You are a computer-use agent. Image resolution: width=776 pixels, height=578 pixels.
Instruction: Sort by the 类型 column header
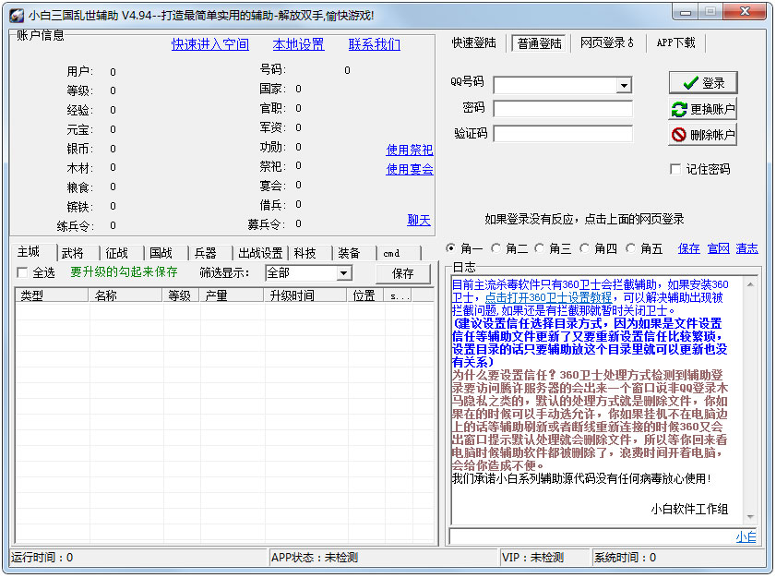click(52, 295)
